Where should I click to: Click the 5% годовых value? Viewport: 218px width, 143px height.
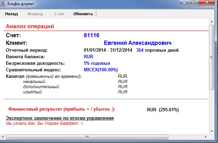97,63
